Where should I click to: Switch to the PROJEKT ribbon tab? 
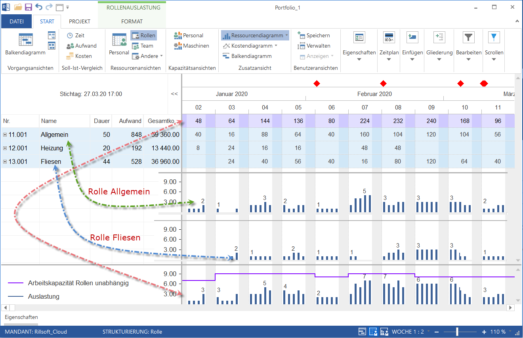pos(80,21)
